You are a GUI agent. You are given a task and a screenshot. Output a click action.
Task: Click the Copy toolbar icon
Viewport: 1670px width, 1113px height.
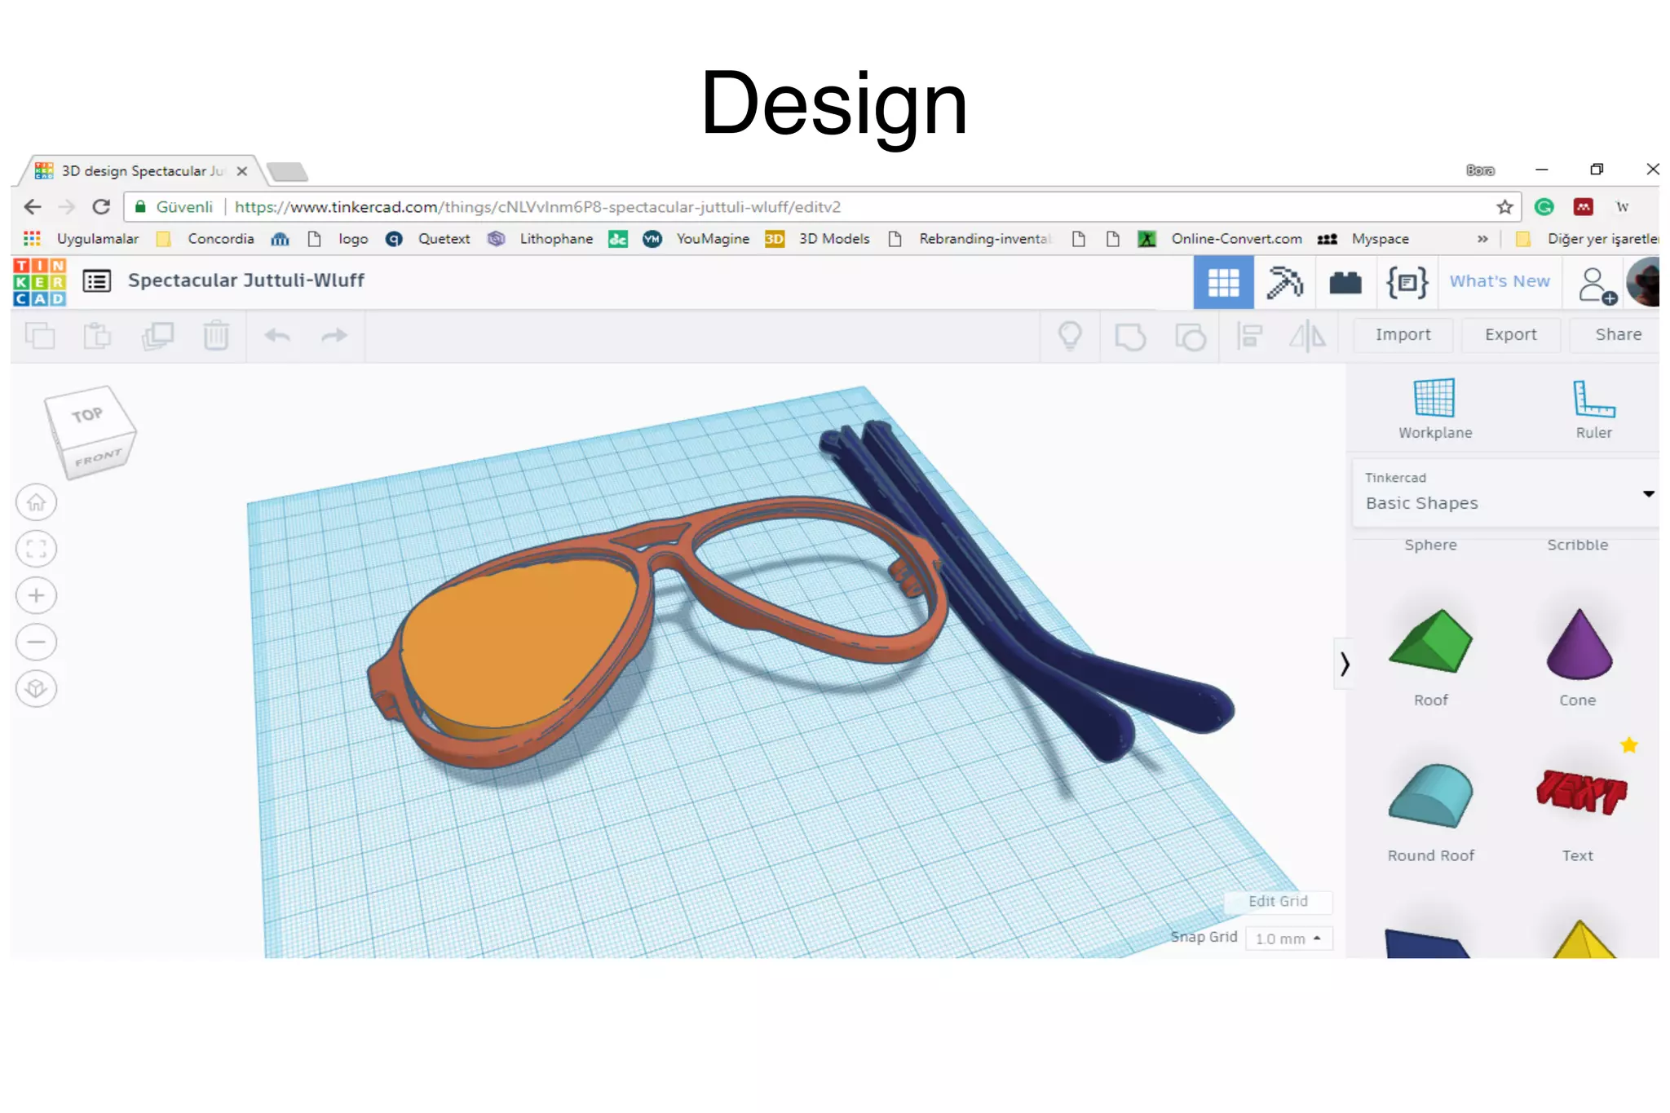pos(40,335)
